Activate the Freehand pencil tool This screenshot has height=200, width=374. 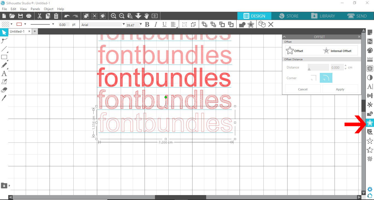coord(4,65)
